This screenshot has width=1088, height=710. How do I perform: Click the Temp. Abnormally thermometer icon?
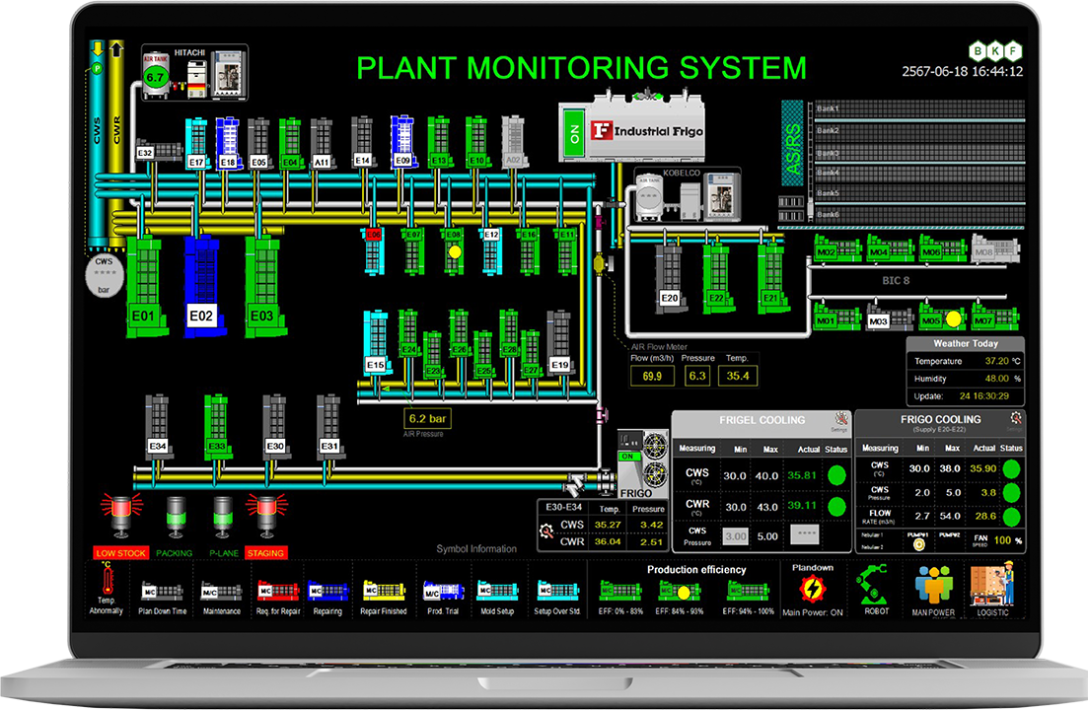click(106, 584)
